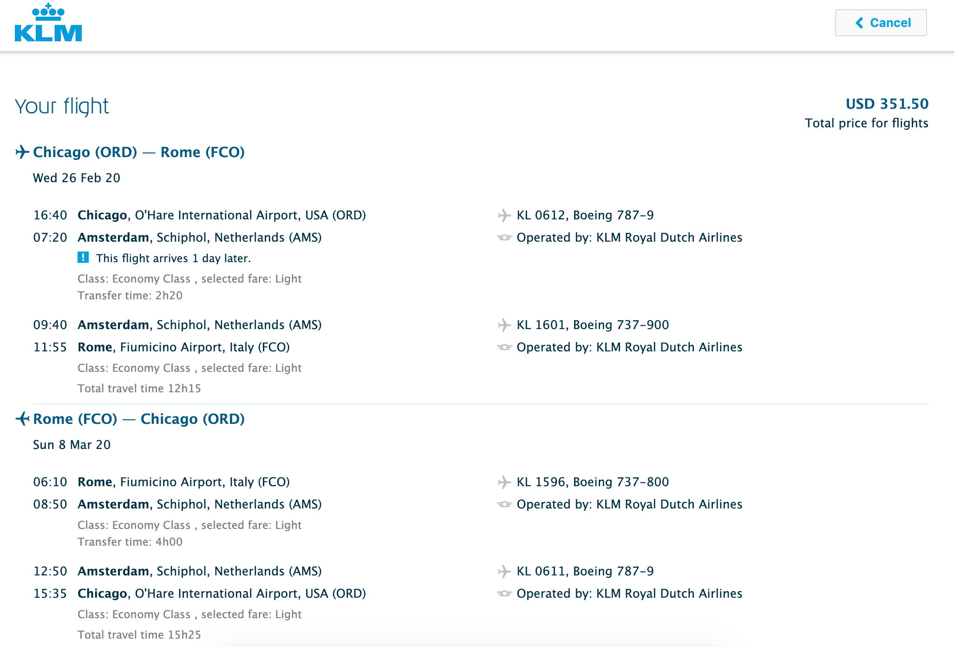Click the airplane icon next to KL 1601
Image resolution: width=954 pixels, height=647 pixels.
tap(504, 325)
